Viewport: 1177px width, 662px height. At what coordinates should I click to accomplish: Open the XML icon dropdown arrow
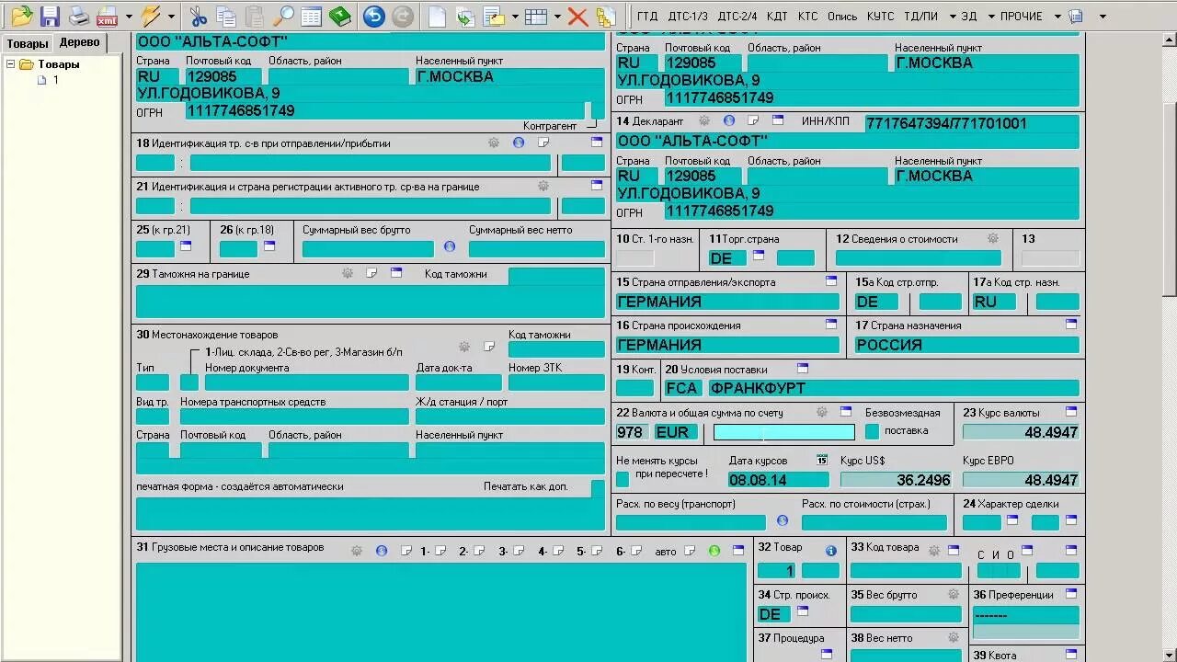point(129,16)
